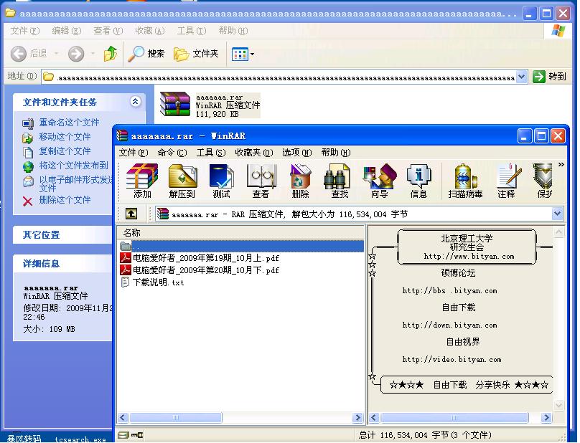The height and width of the screenshot is (443, 580).
Task: Click the Explorer Up folder icon
Action: [111, 54]
